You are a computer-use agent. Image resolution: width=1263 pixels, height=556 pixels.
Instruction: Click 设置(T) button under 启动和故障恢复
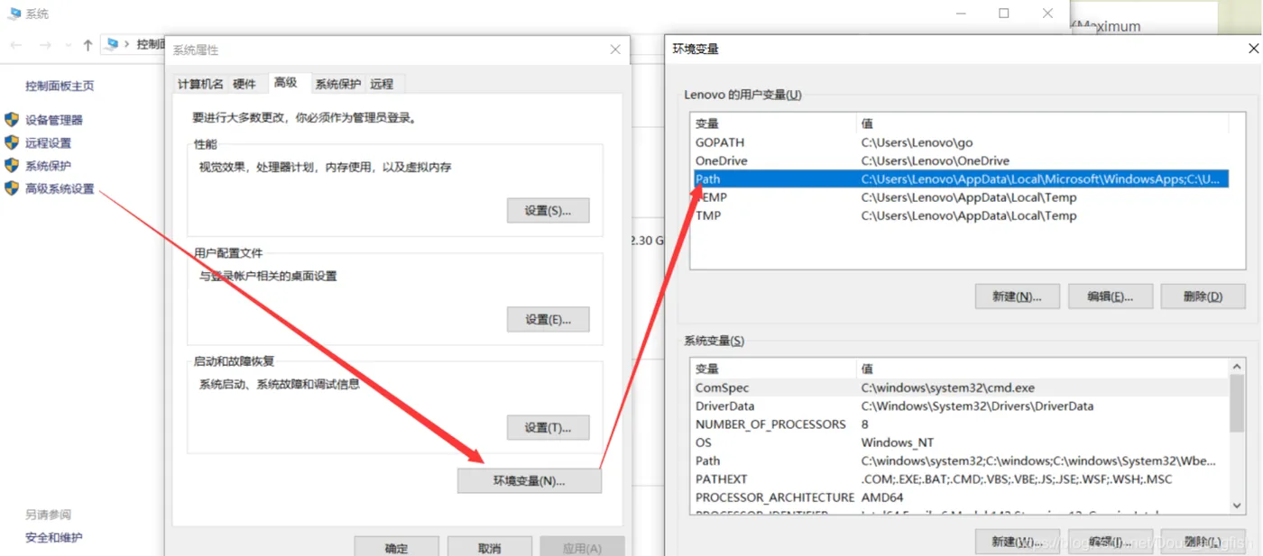click(549, 427)
